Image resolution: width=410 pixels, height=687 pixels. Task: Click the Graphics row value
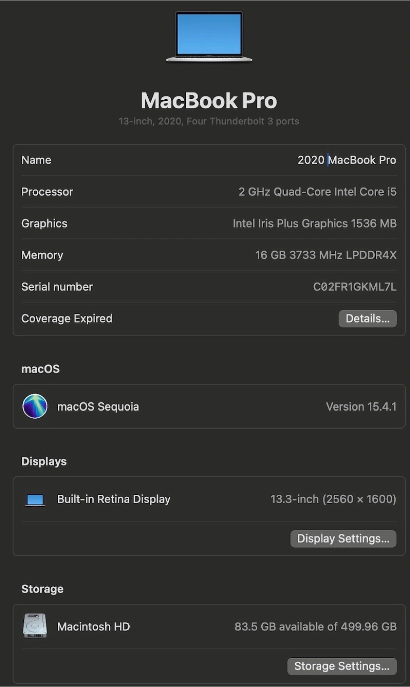point(314,223)
